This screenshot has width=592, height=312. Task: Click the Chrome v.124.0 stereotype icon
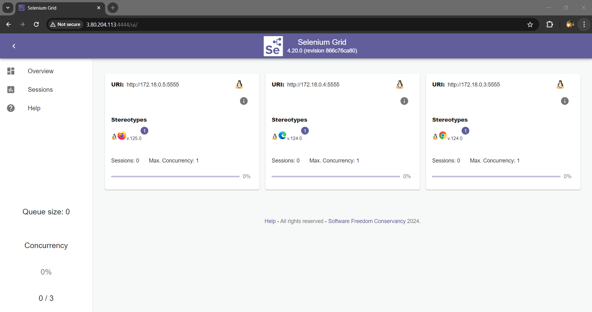[443, 135]
